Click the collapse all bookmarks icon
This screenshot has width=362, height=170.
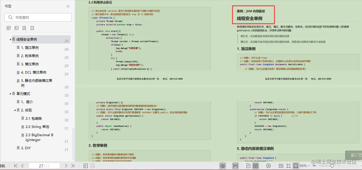16,28
